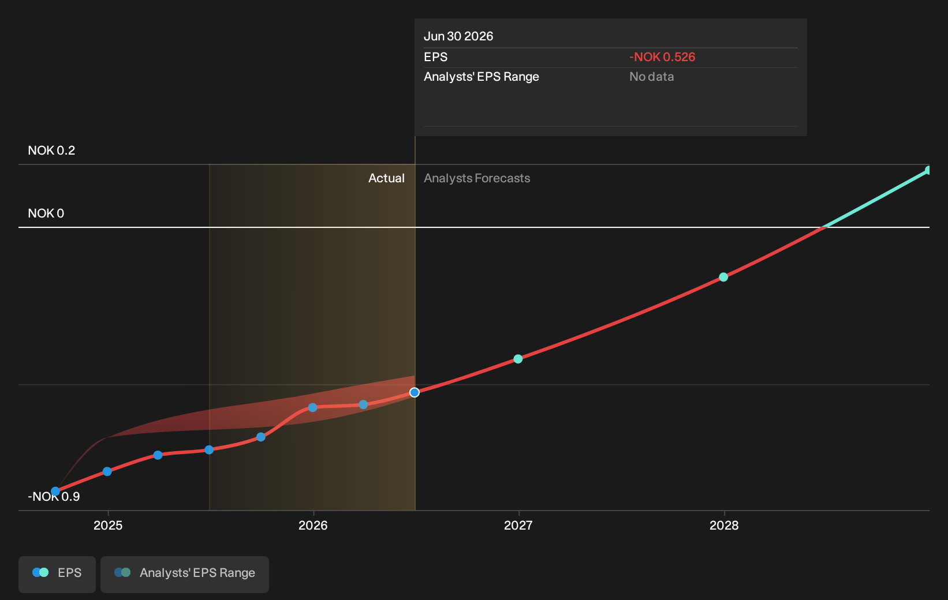This screenshot has width=948, height=600.
Task: Click the 2025 x-axis label
Action: pyautogui.click(x=108, y=525)
